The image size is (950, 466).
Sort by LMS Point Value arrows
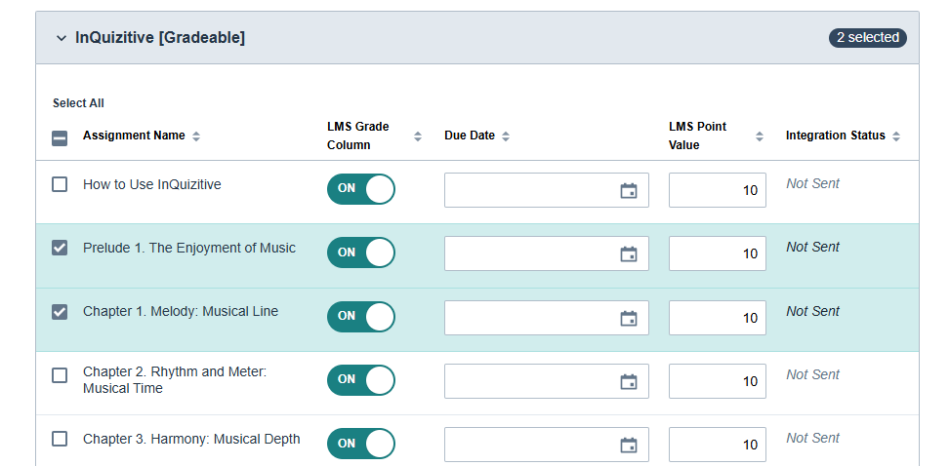click(760, 136)
